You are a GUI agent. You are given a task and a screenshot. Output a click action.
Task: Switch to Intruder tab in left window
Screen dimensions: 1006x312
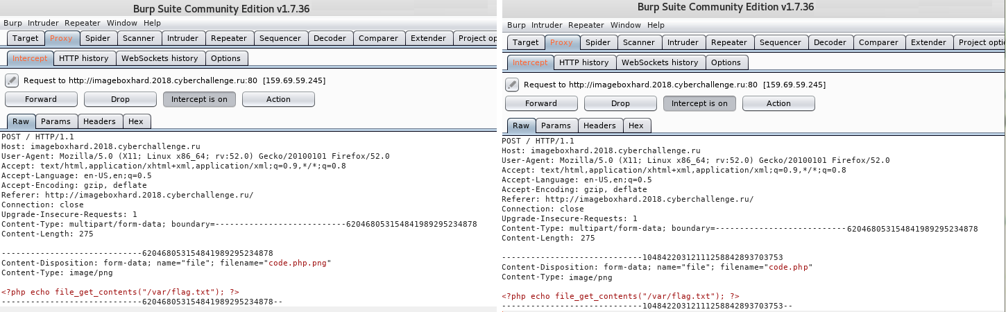pos(184,38)
